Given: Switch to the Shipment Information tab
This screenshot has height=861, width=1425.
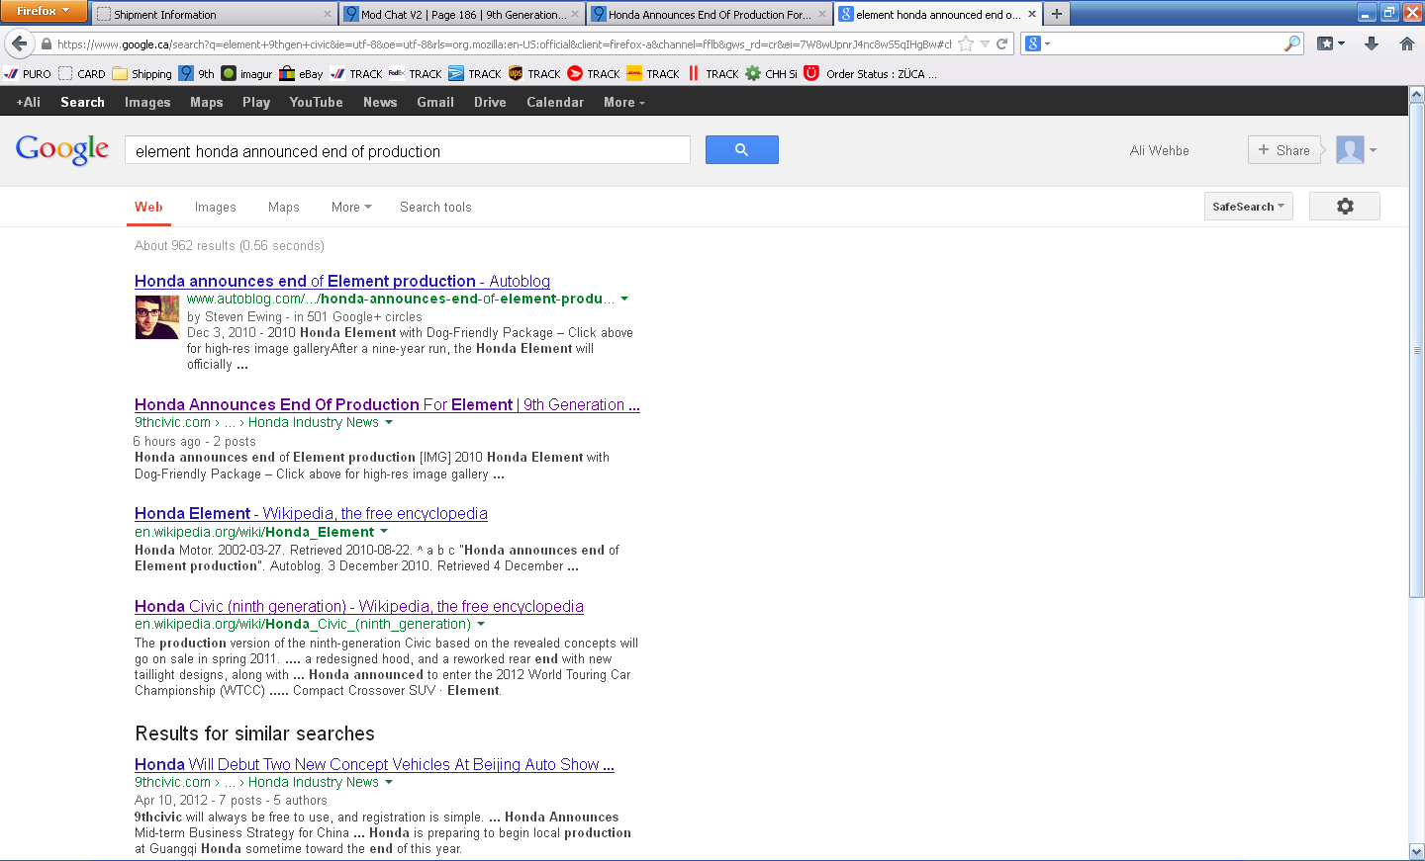Looking at the screenshot, I should (213, 14).
